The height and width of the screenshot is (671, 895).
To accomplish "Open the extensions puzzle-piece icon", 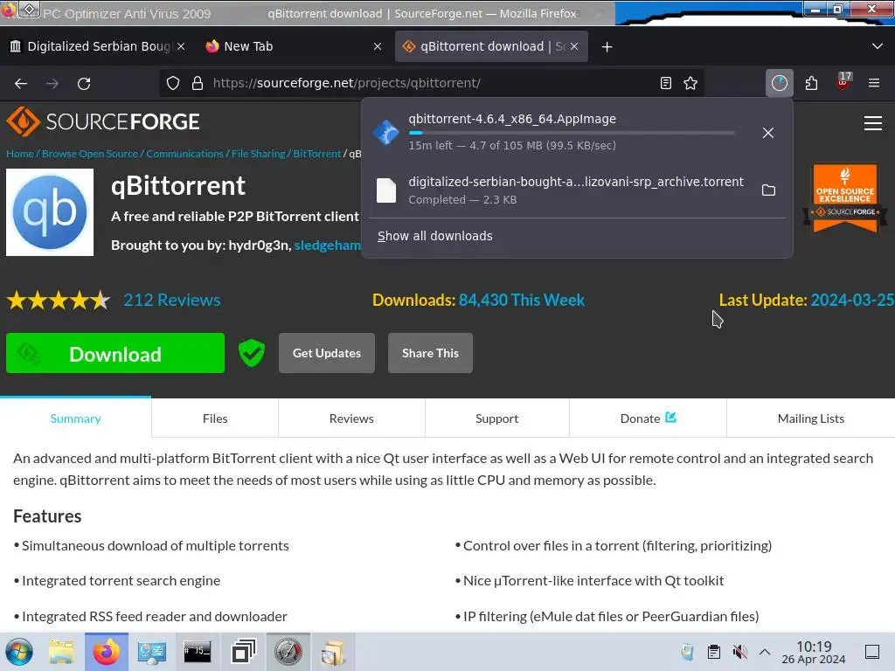I will coord(811,83).
